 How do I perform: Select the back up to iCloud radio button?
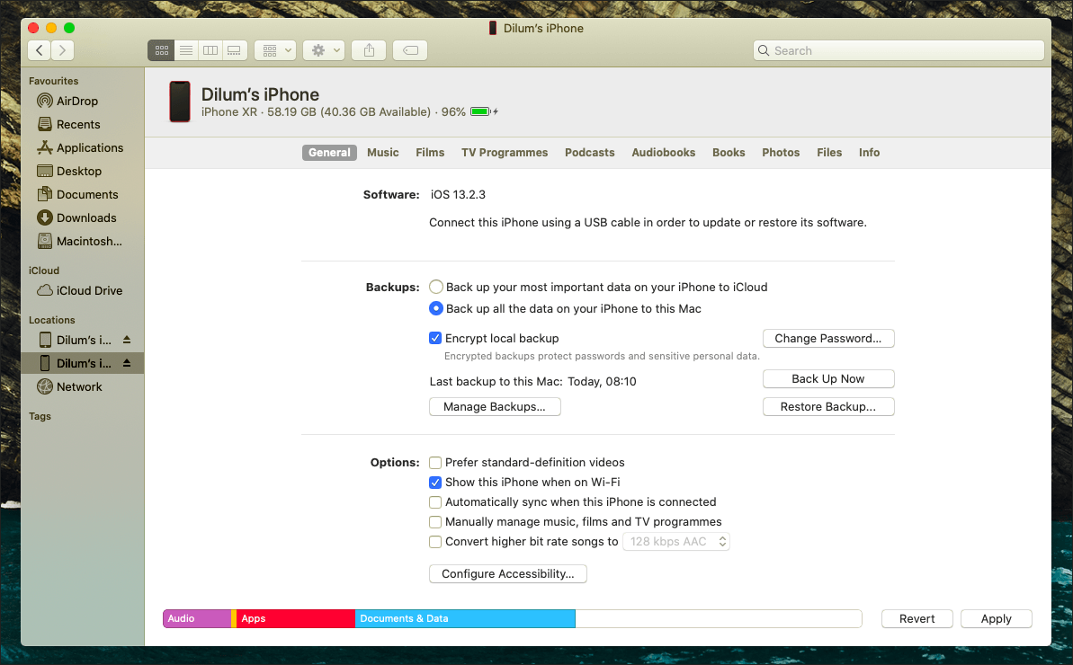pyautogui.click(x=436, y=287)
